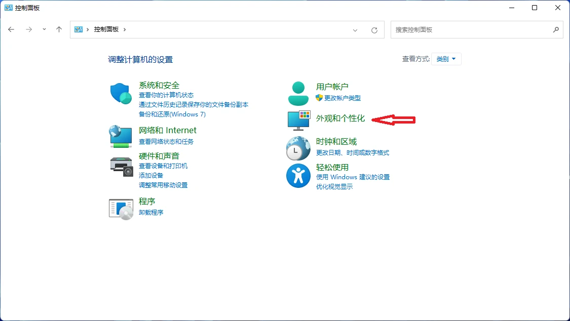
Task: Click the Programs disc icon
Action: (121, 209)
